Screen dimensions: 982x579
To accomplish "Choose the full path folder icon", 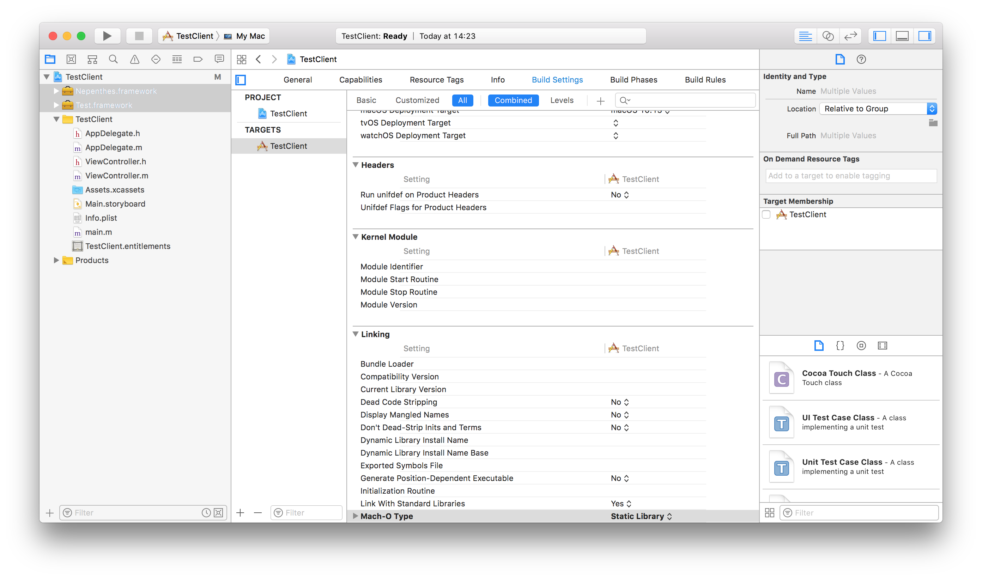I will point(933,123).
